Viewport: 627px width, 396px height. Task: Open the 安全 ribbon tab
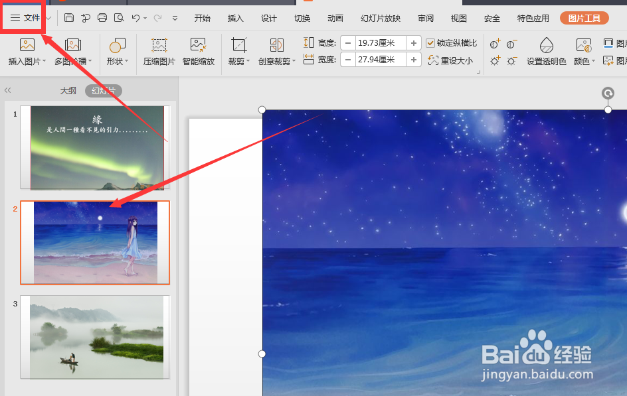click(x=492, y=19)
